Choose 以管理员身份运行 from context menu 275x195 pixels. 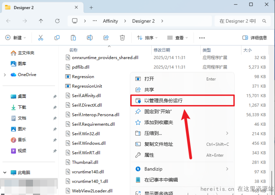(183, 101)
